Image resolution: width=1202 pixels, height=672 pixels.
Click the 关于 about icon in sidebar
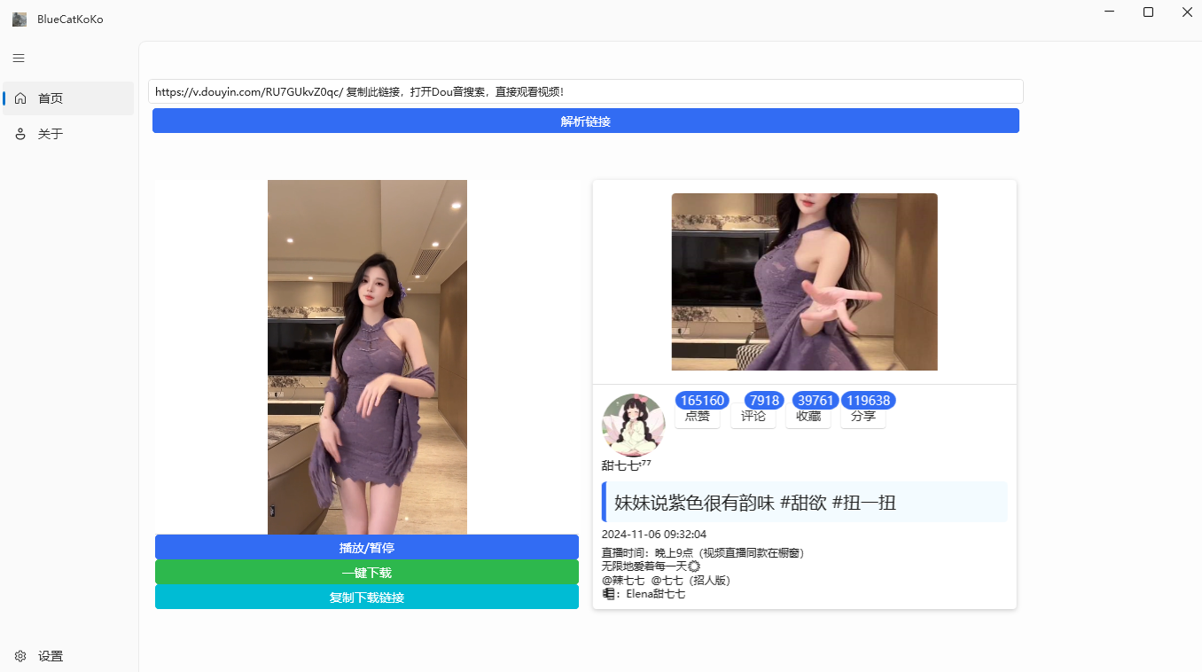pos(20,133)
